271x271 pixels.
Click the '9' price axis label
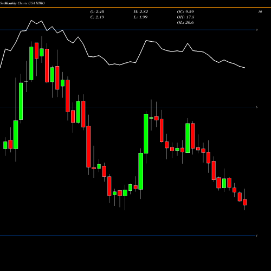tap(256, 30)
